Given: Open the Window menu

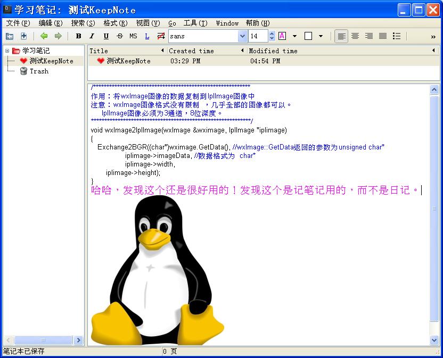Looking at the screenshot, I should 227,23.
